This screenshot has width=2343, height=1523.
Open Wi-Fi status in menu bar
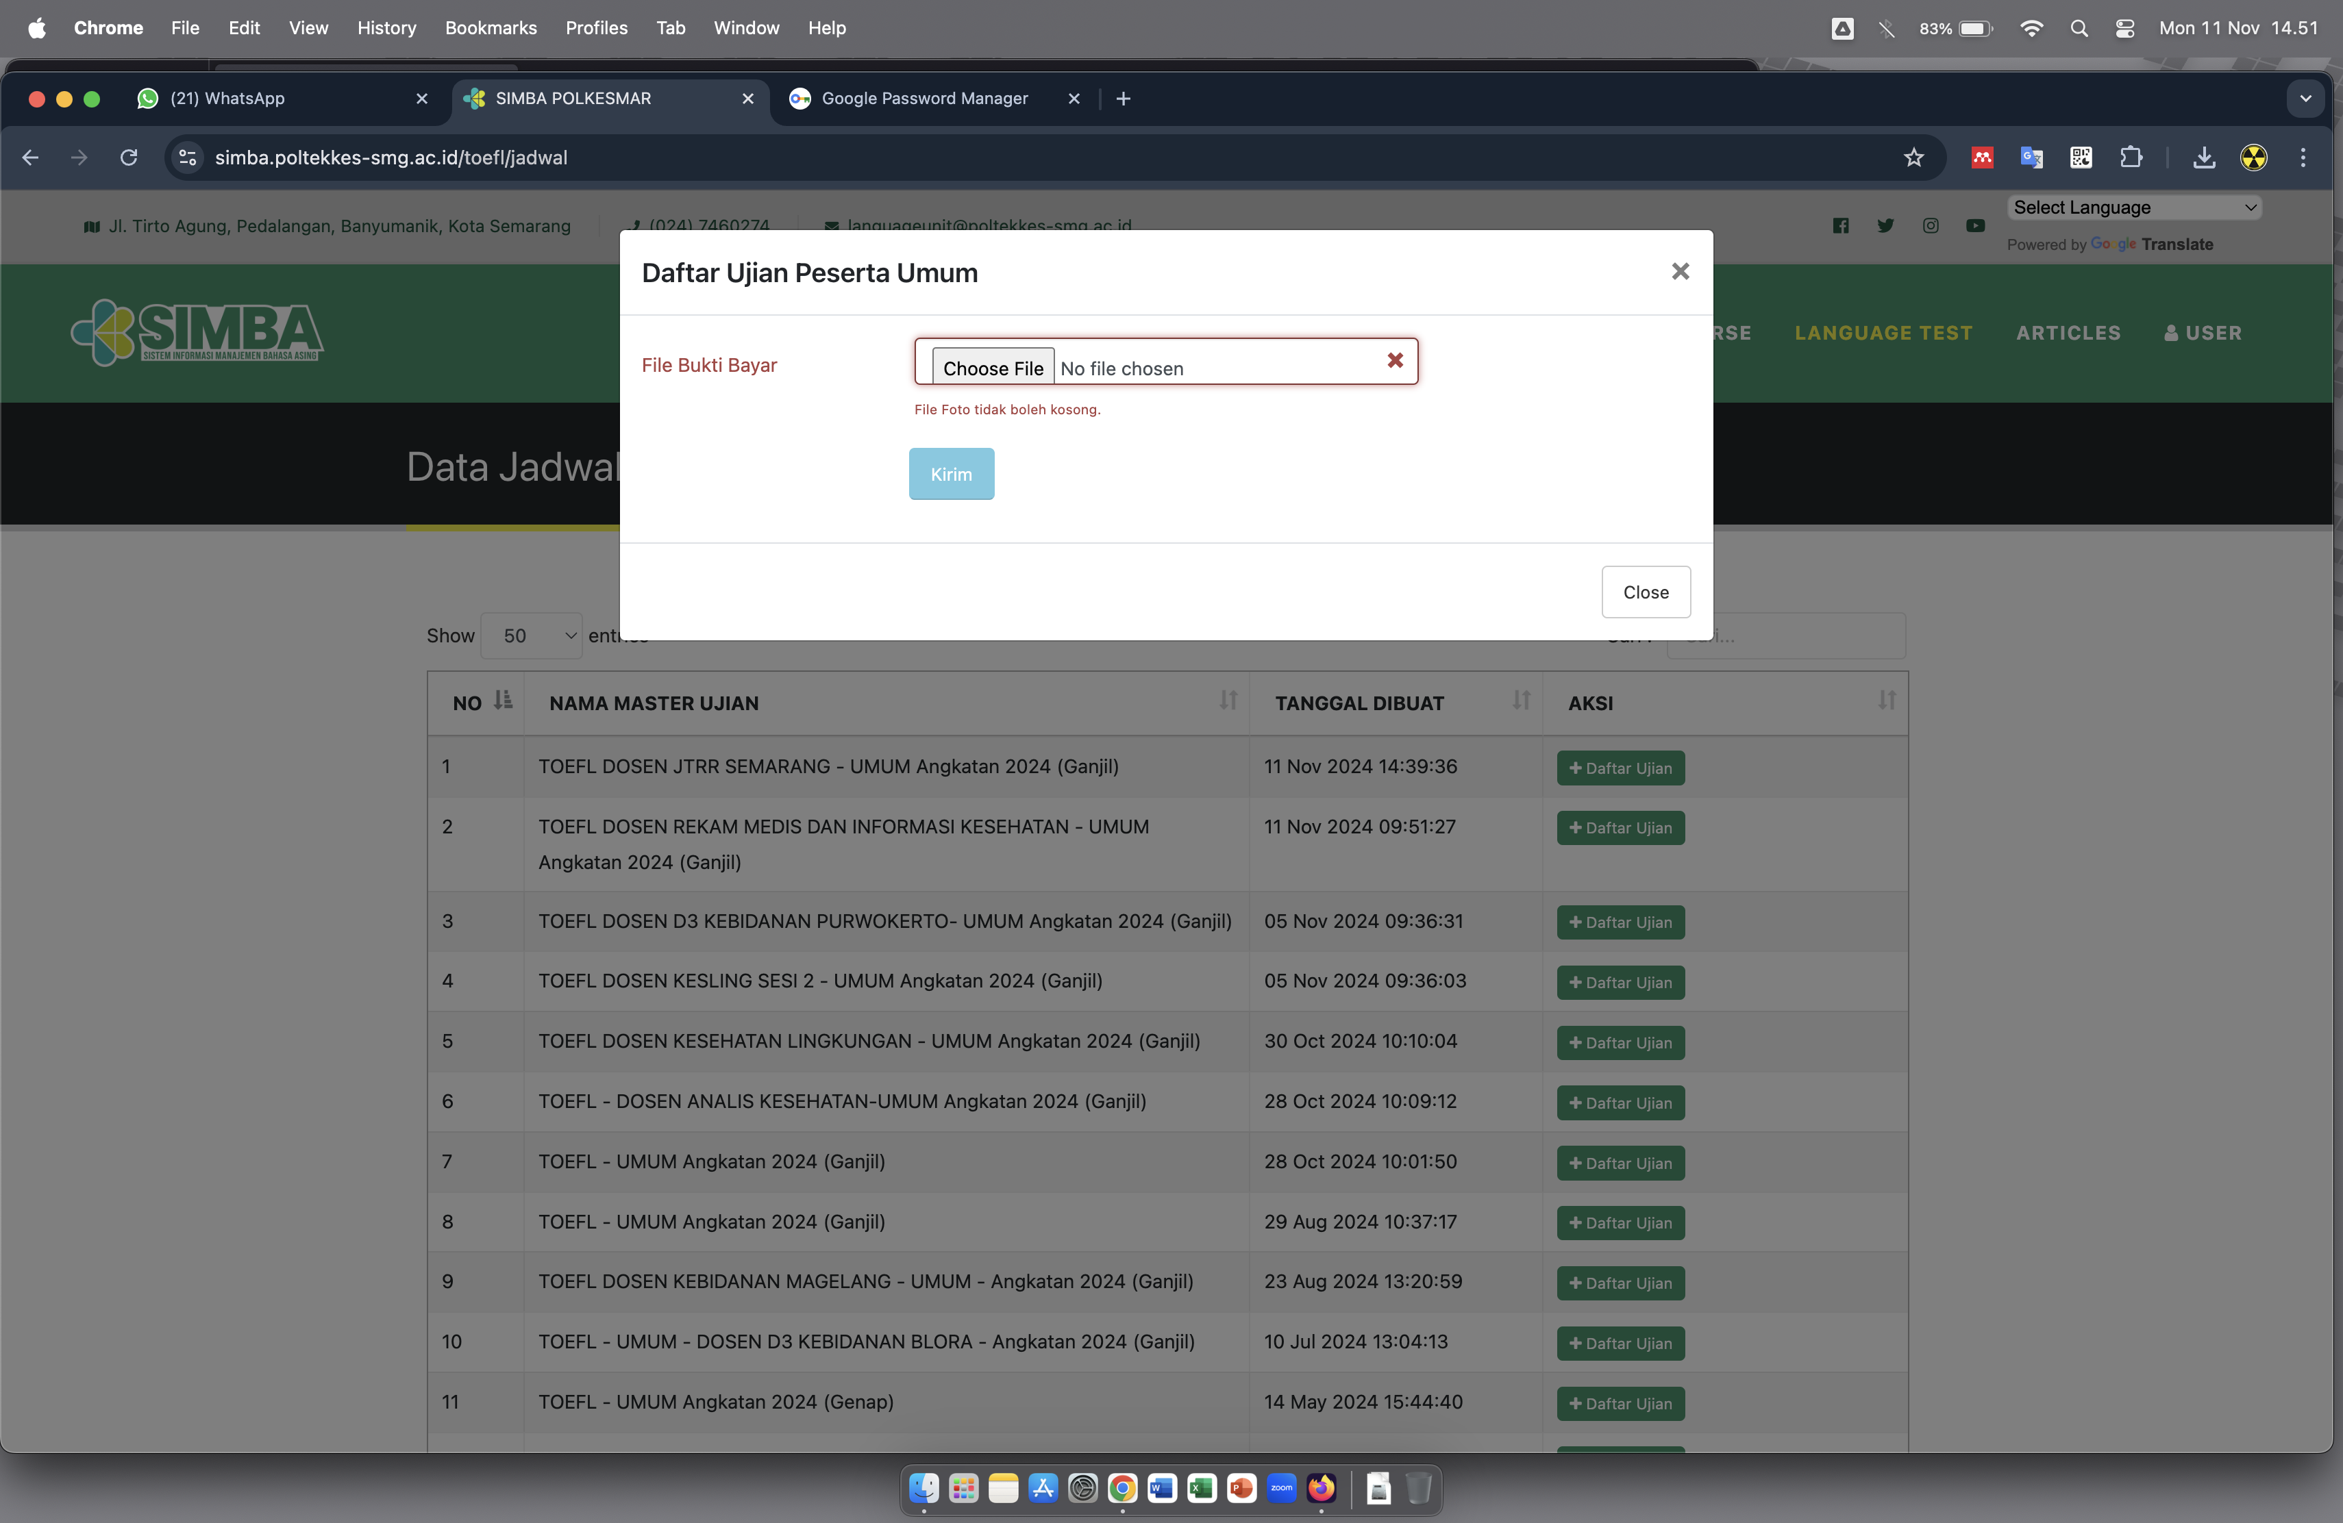(x=2031, y=27)
